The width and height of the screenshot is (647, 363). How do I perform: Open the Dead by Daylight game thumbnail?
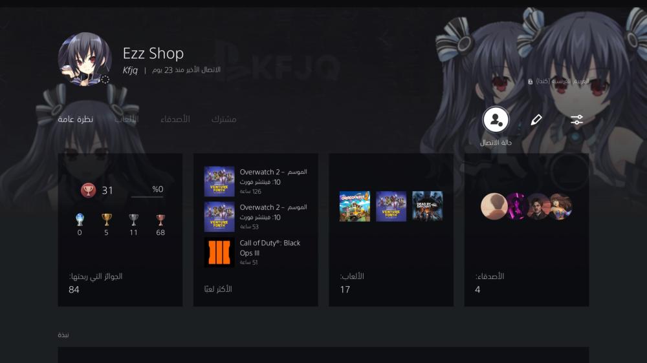click(428, 206)
